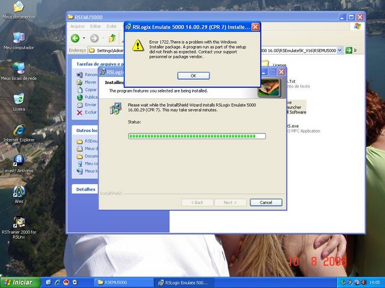Click the clock showing 14:05
Screen dimensions: 385x288
tap(374, 283)
